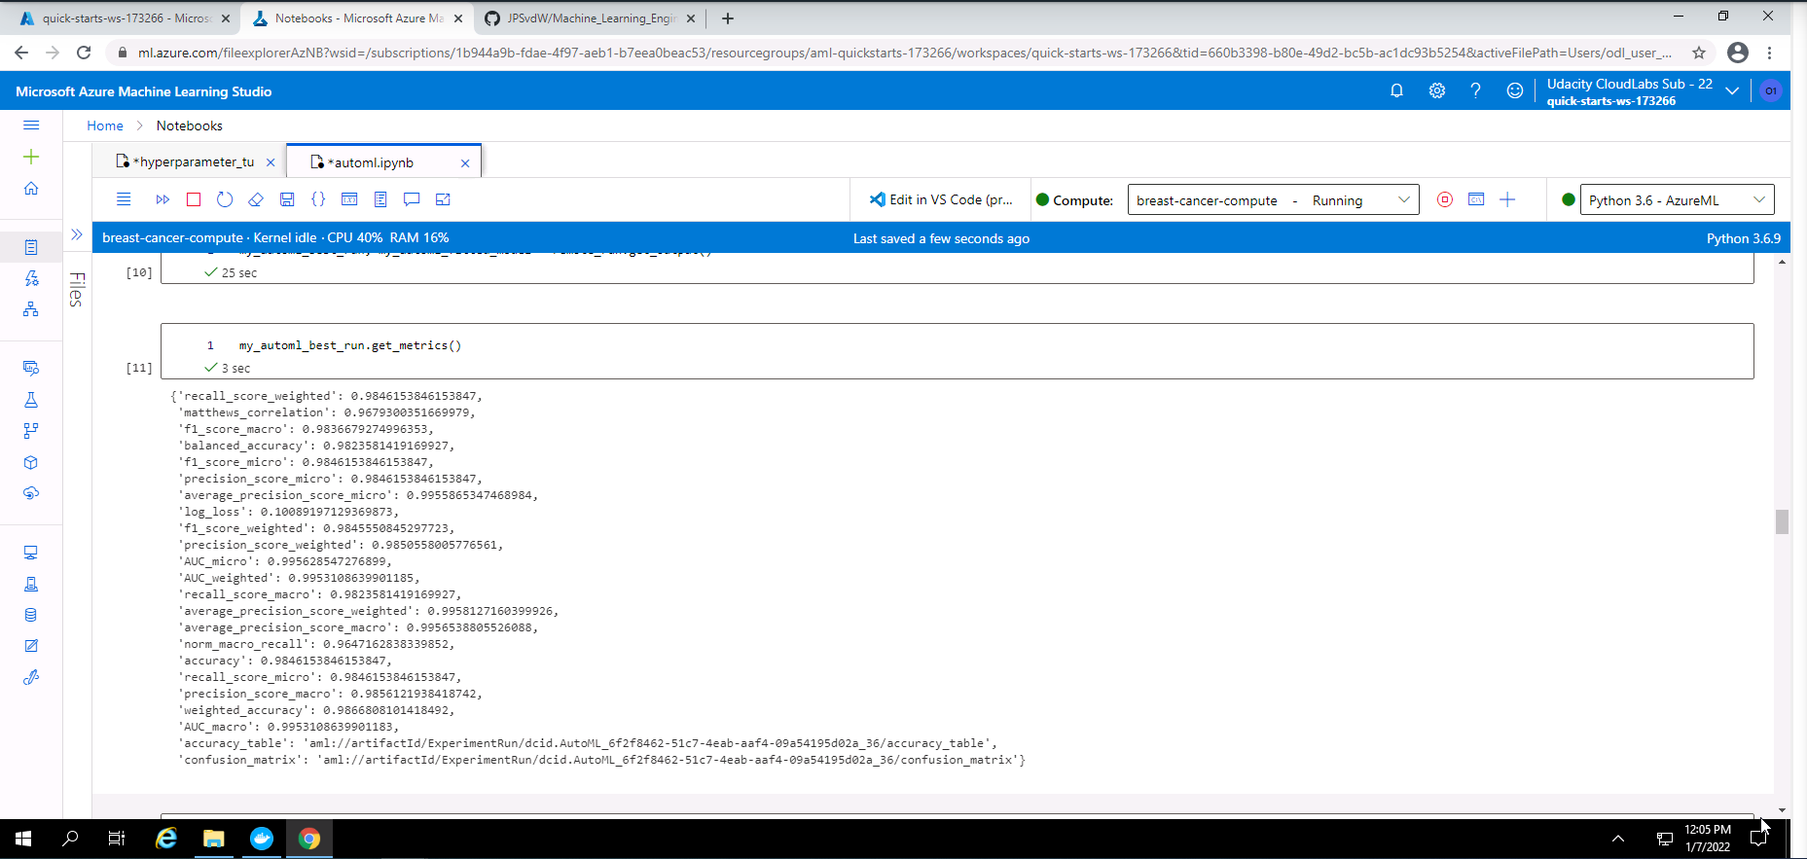The width and height of the screenshot is (1807, 859).
Task: Expand the subscription workspace switcher chevron
Action: [x=1732, y=90]
